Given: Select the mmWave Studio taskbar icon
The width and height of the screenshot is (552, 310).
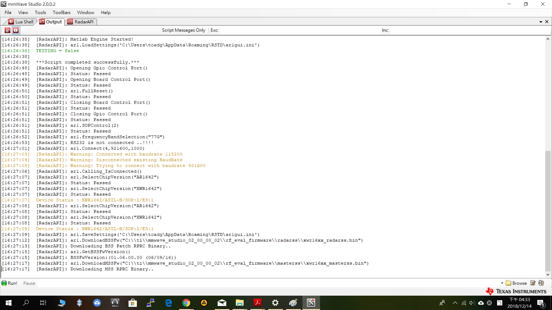Looking at the screenshot, I should (x=311, y=303).
